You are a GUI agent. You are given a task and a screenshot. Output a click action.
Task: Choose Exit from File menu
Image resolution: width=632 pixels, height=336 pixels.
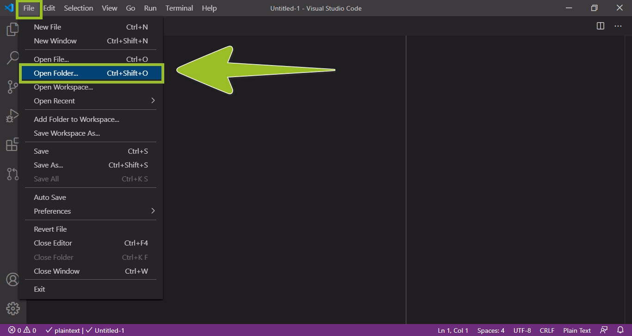pyautogui.click(x=91, y=289)
